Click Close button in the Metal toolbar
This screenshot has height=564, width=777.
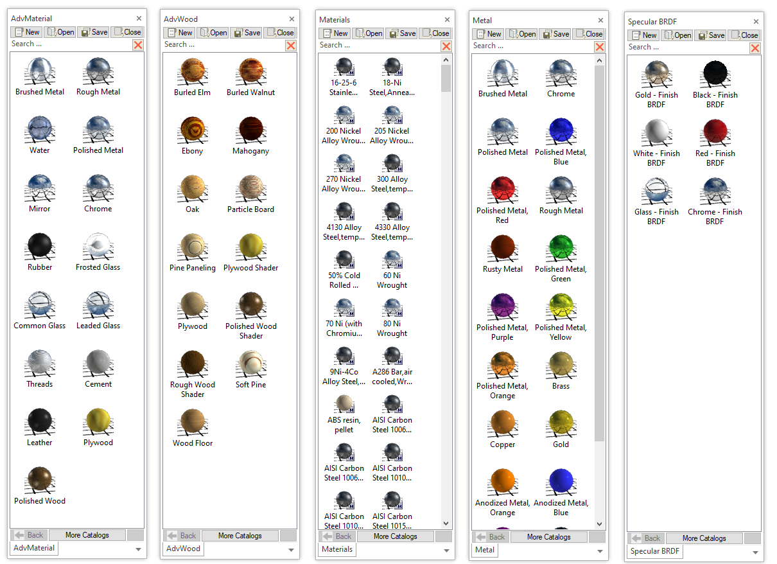[x=588, y=34]
